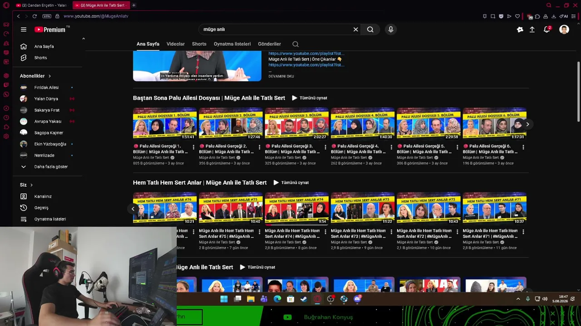Open Windows Start menu
The image size is (581, 326).
coord(224,299)
